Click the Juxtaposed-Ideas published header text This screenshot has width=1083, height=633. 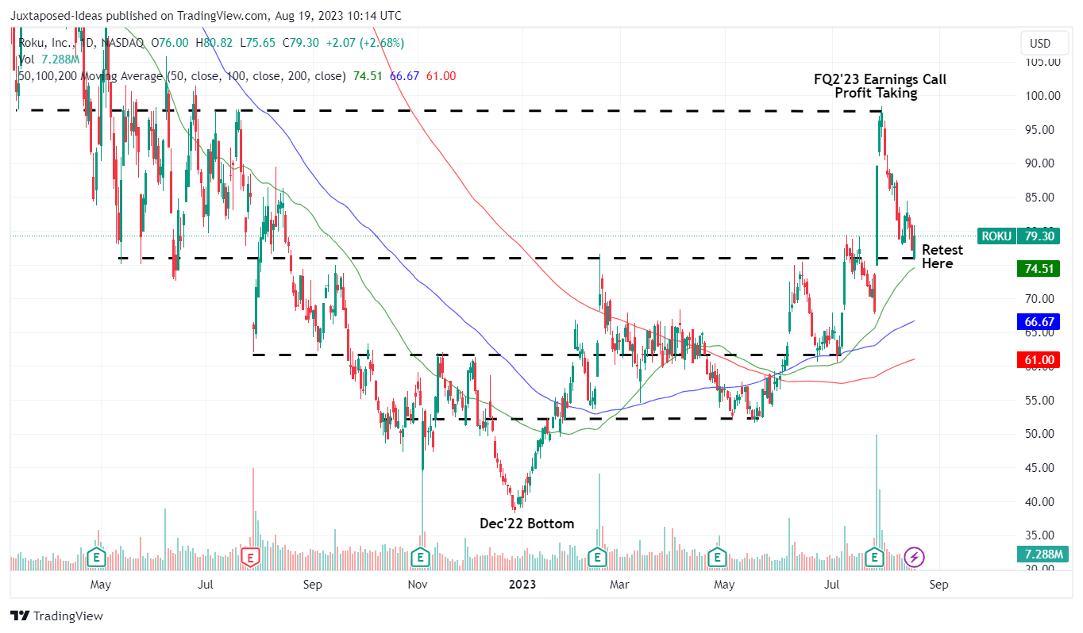click(206, 16)
